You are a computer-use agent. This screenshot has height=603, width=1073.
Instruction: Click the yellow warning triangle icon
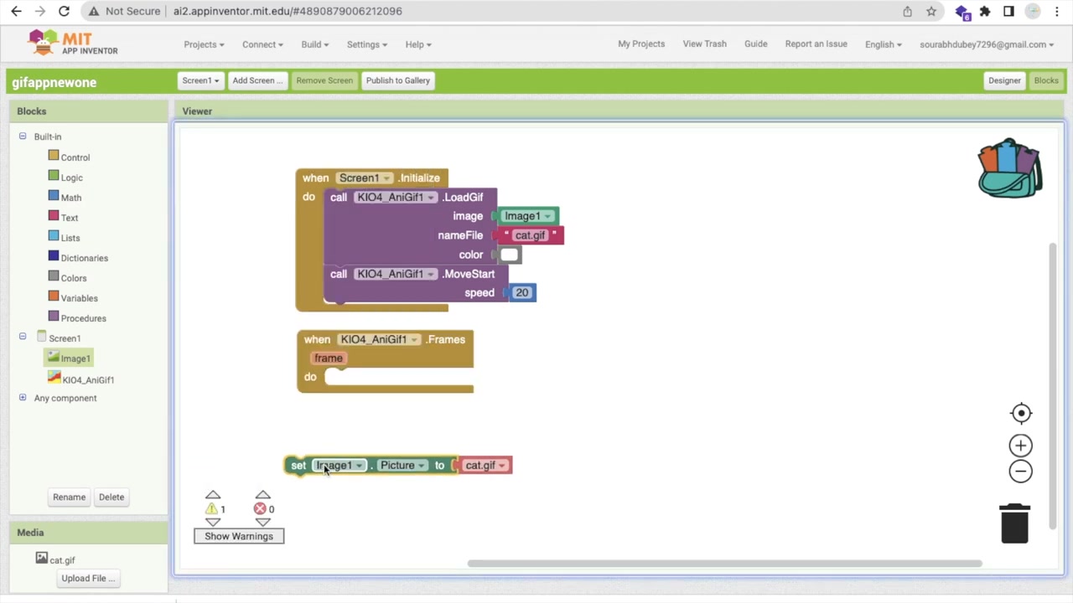[x=211, y=509]
